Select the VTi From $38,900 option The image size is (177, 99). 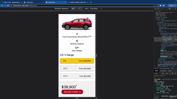(x=77, y=61)
